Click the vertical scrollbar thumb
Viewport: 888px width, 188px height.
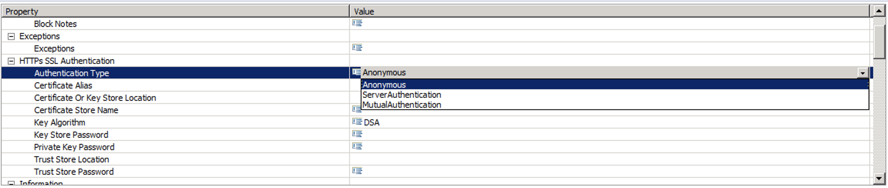point(879,42)
